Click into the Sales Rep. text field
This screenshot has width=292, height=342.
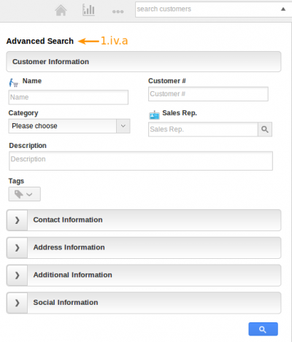pyautogui.click(x=203, y=129)
